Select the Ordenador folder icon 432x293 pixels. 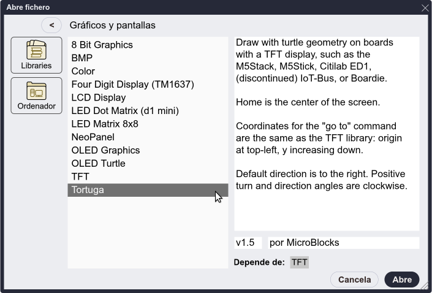(36, 96)
